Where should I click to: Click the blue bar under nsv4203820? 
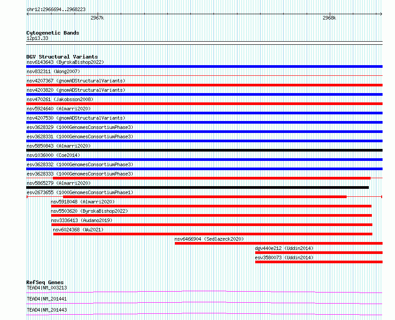(204, 94)
